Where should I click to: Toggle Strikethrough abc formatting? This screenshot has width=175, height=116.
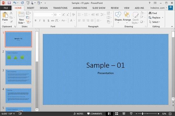[x=52, y=21]
